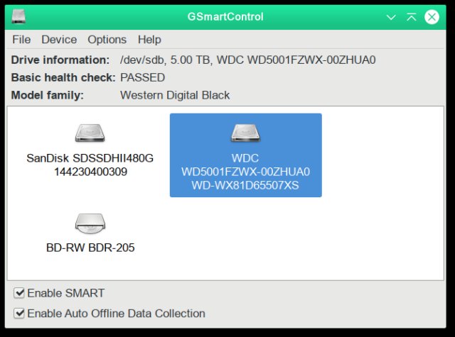Open the Help menu
This screenshot has height=337, width=455.
[x=149, y=39]
